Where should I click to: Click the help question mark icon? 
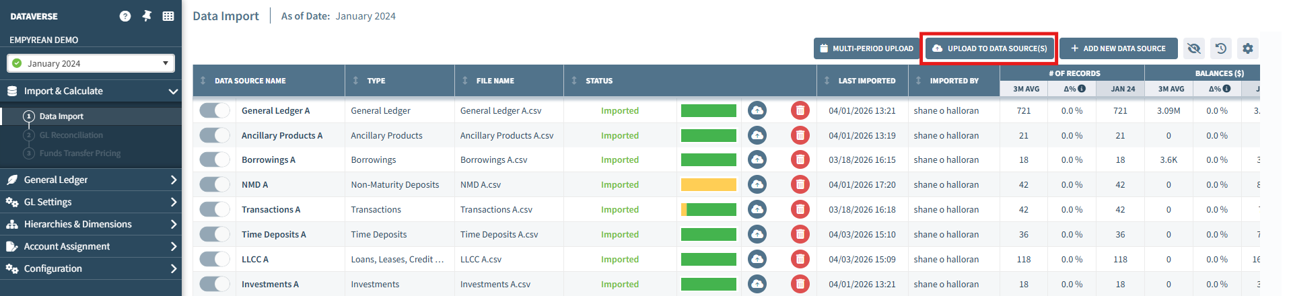click(125, 16)
